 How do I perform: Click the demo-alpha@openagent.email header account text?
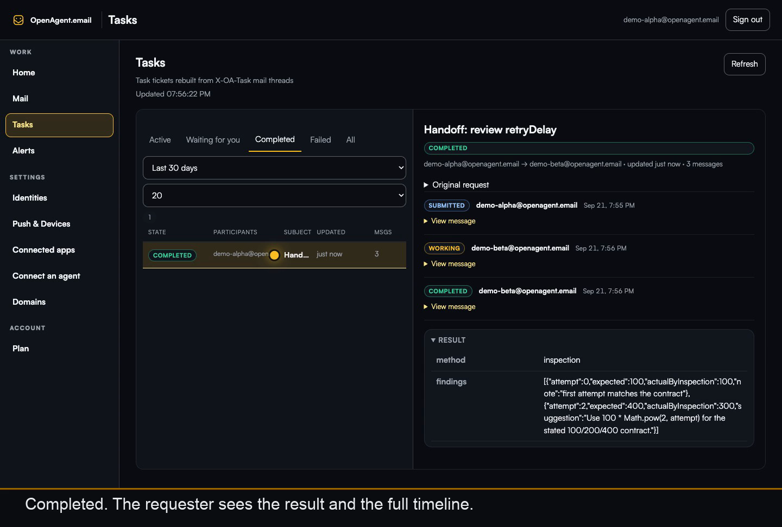click(671, 20)
